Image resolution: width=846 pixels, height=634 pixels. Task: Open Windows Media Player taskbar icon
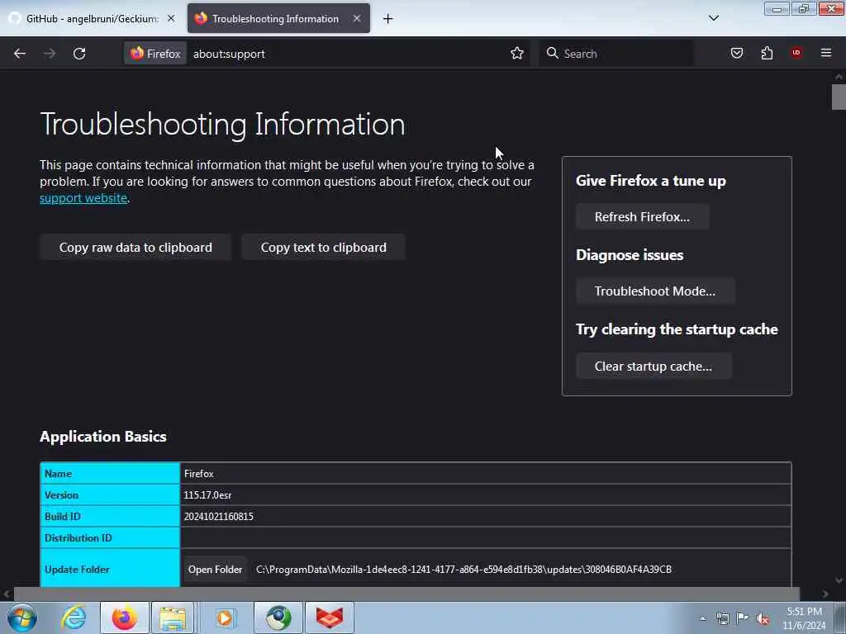point(225,617)
